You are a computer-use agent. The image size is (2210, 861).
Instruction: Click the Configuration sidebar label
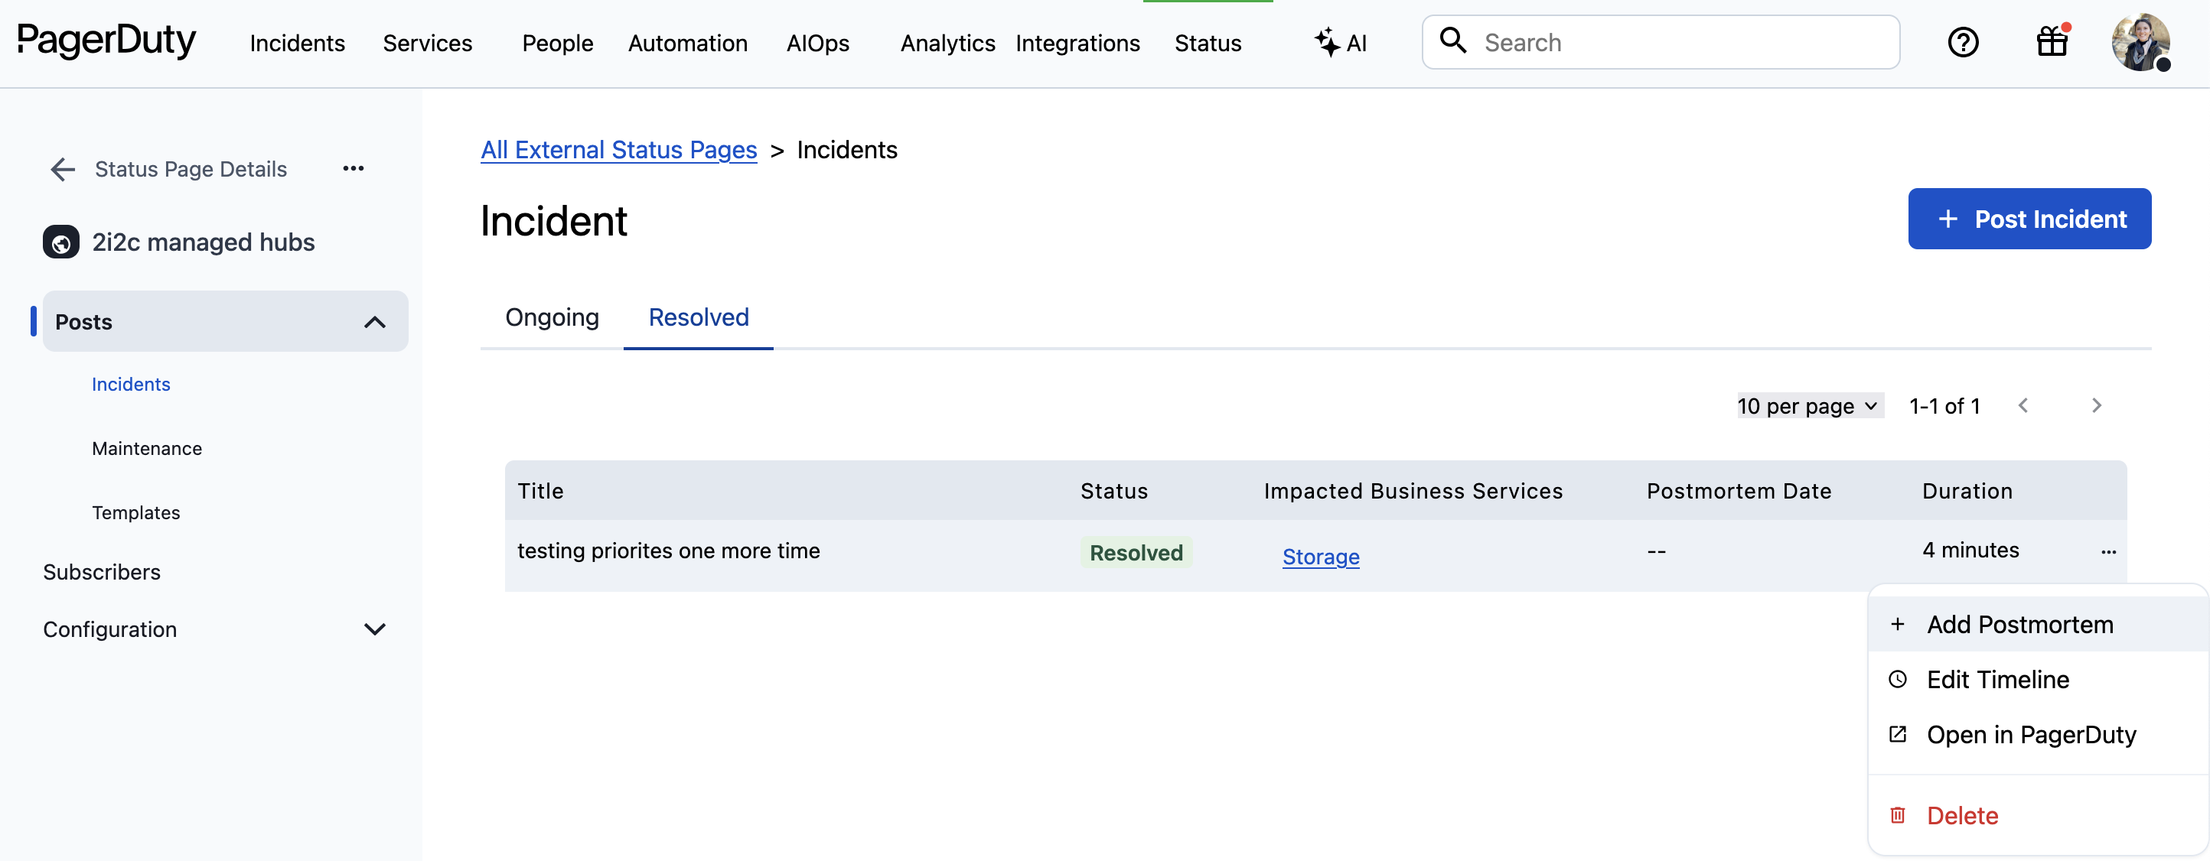pos(110,629)
